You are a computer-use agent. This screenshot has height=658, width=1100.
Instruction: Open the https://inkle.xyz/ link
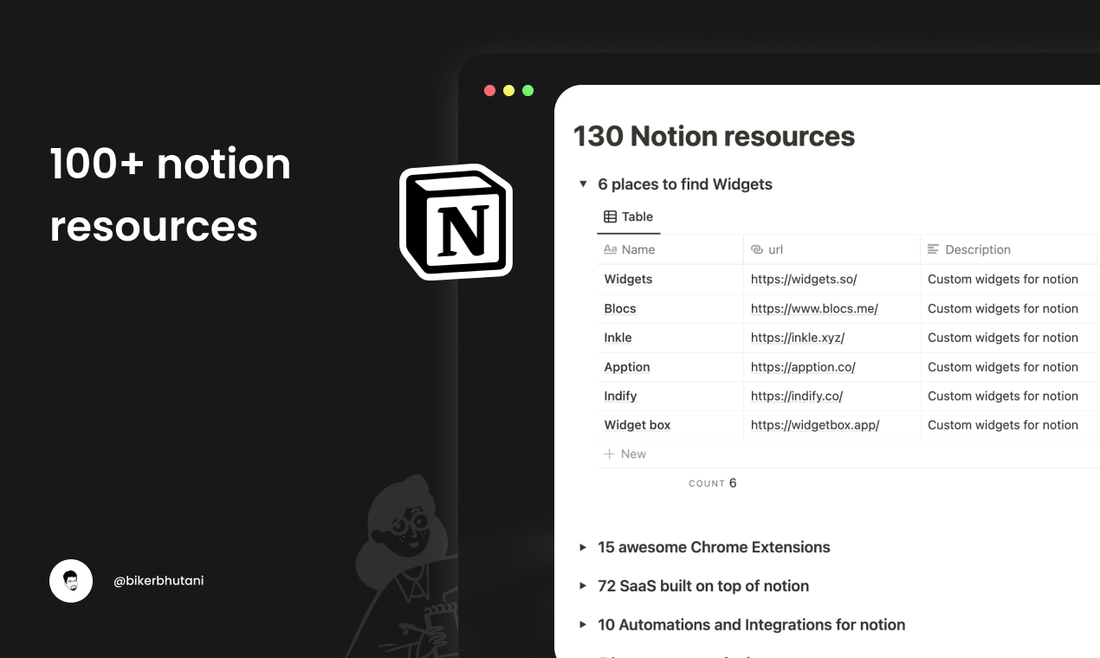click(x=798, y=338)
